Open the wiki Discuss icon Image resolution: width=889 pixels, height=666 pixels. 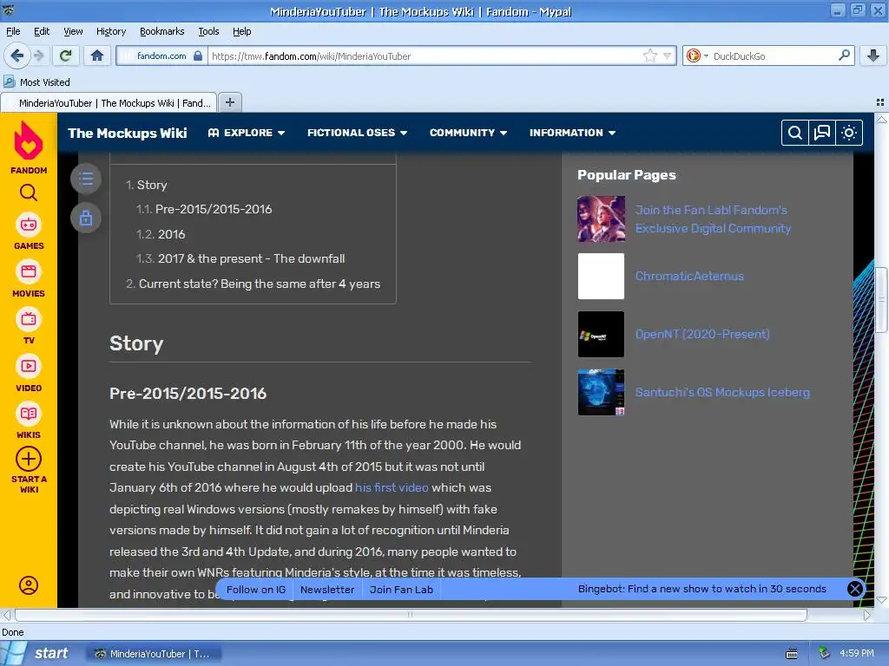(821, 133)
